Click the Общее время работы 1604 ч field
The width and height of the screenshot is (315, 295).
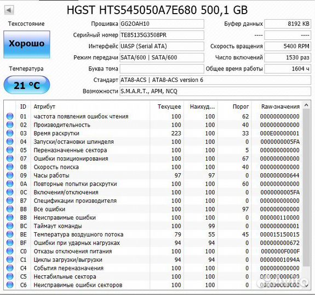288,69
